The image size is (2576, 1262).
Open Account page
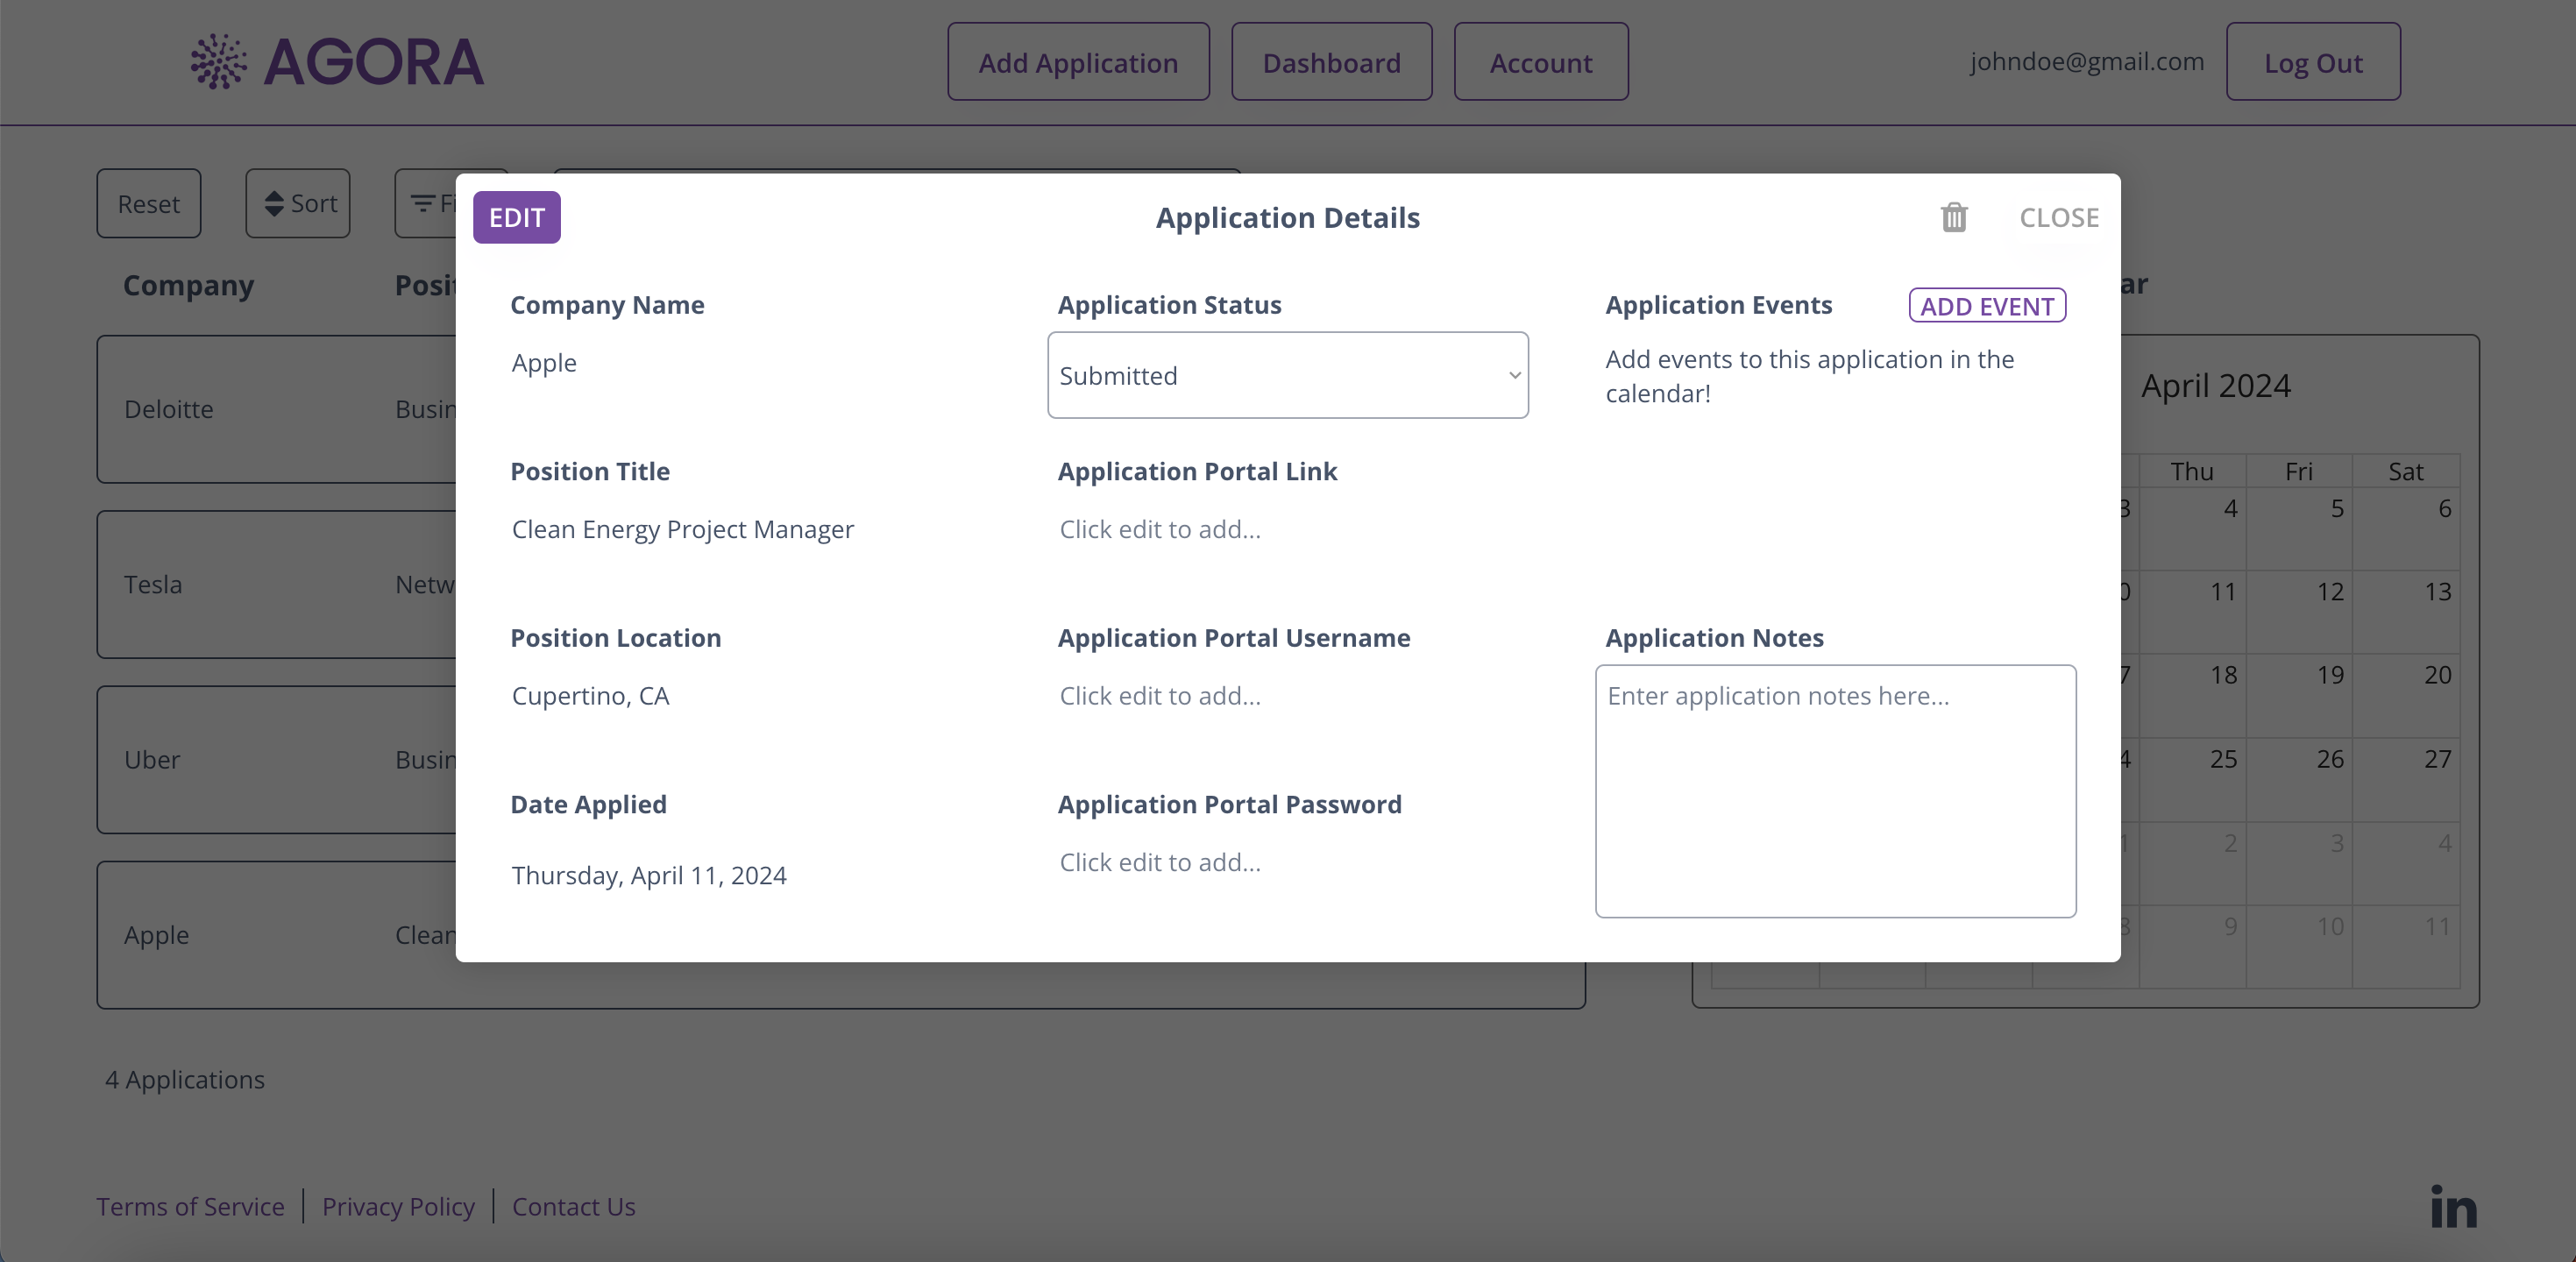pyautogui.click(x=1540, y=62)
